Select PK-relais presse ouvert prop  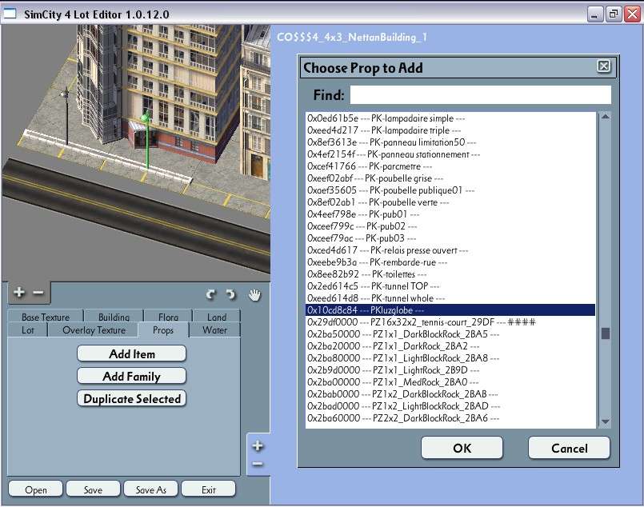(x=450, y=250)
